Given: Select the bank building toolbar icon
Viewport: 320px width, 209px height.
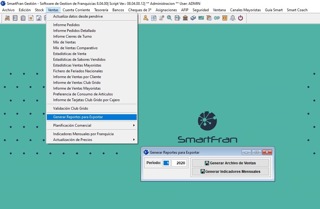Looking at the screenshot, I should click(x=185, y=18).
